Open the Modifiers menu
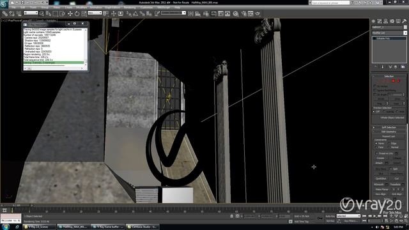 click(x=82, y=8)
